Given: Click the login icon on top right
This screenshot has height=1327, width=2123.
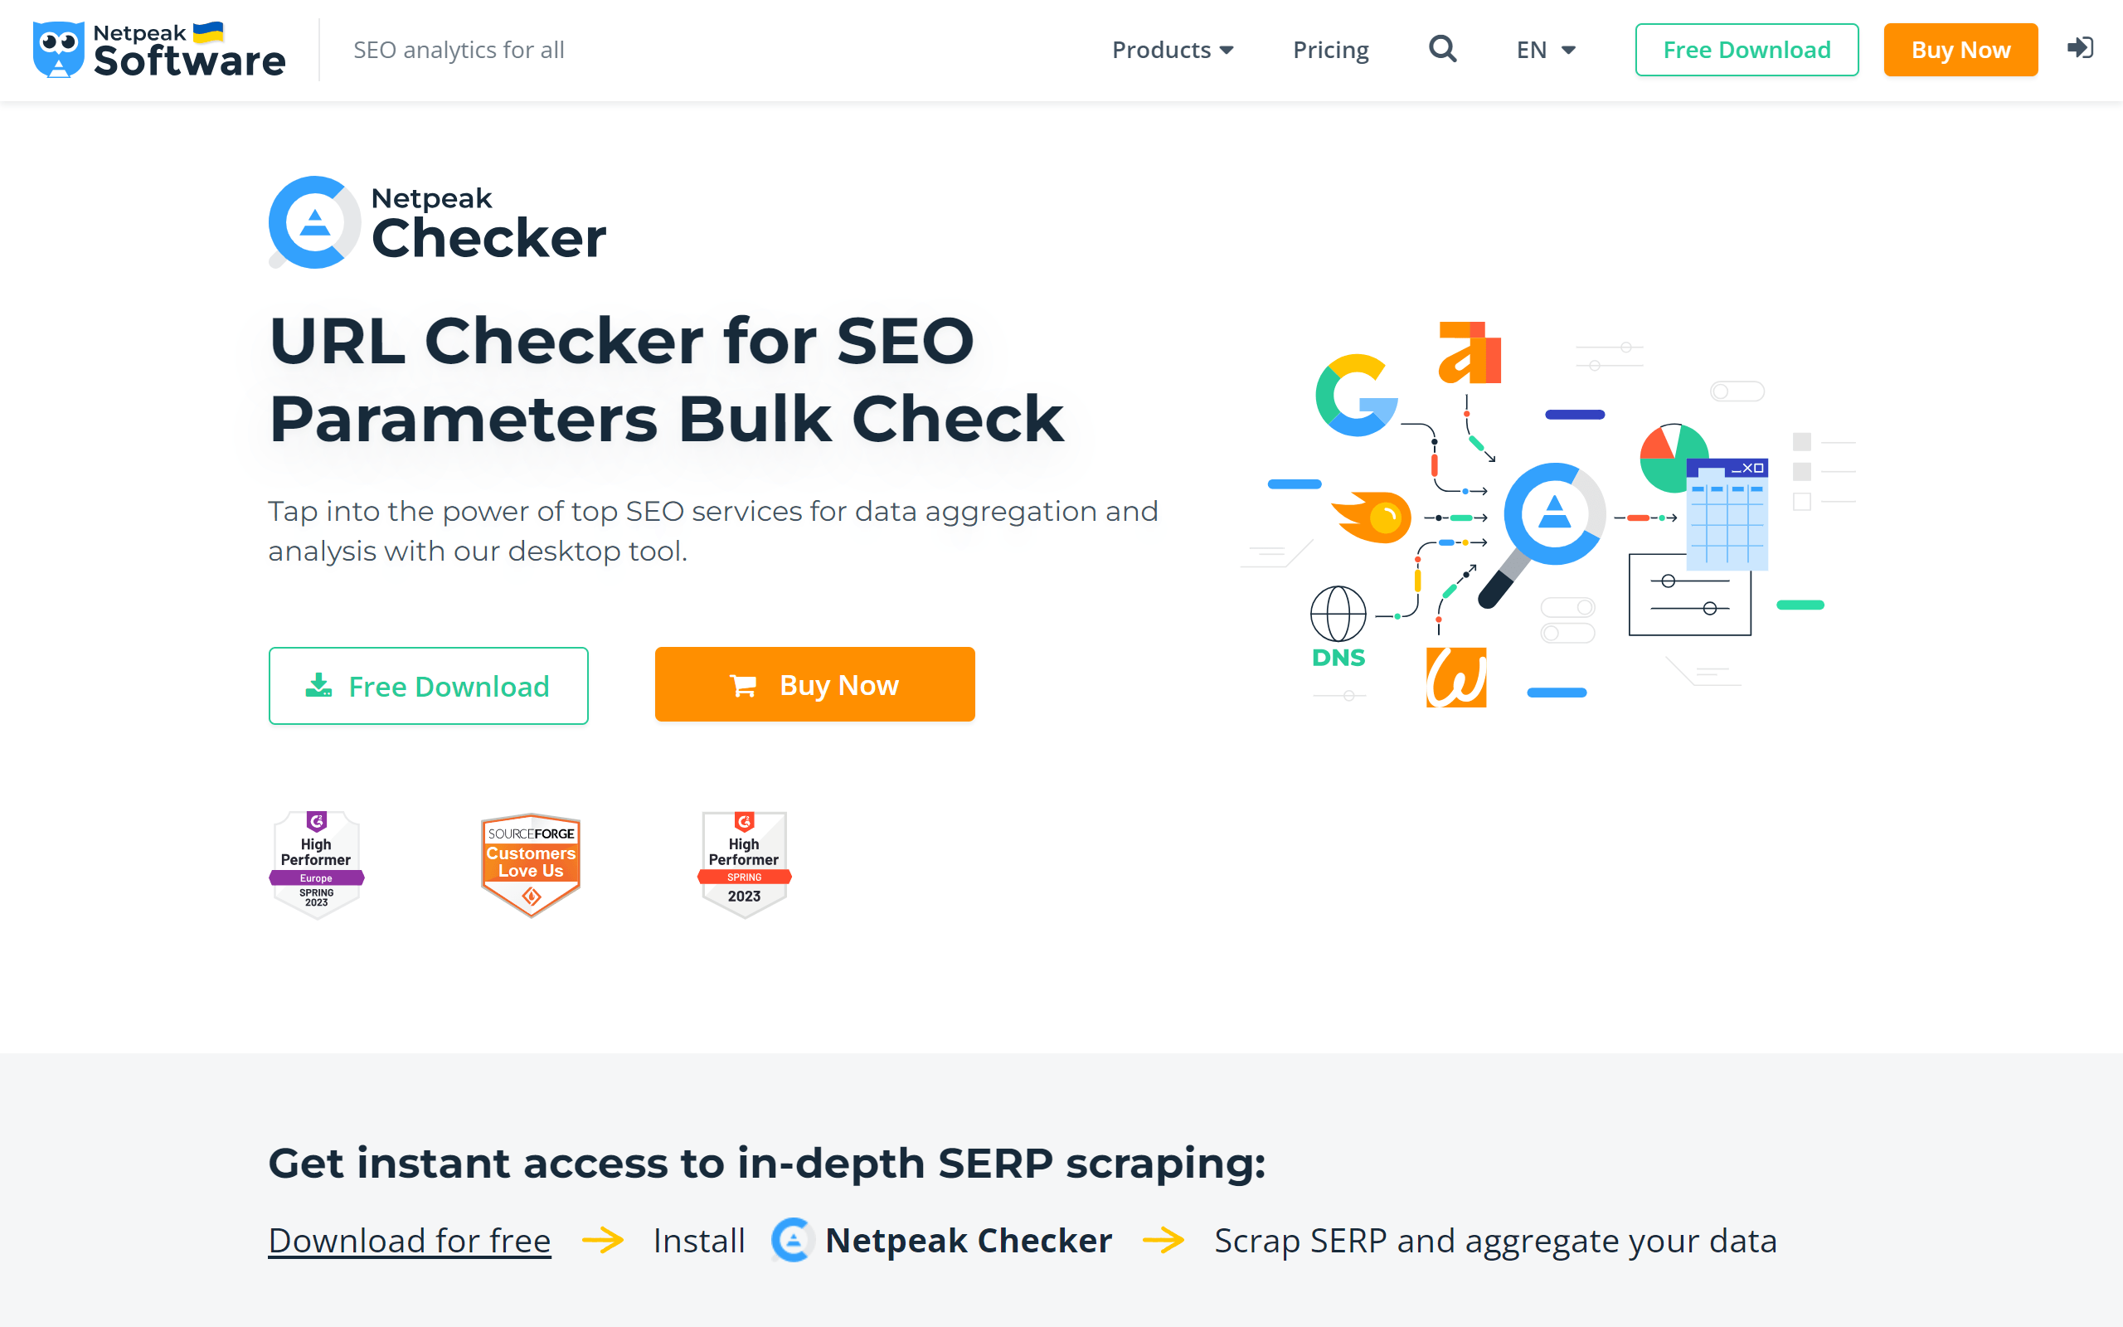Looking at the screenshot, I should coord(2082,49).
